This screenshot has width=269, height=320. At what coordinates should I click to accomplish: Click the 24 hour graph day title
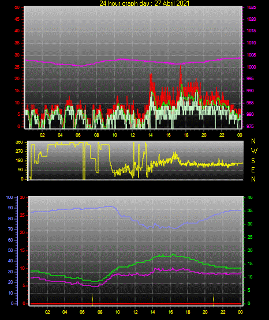tap(144, 3)
